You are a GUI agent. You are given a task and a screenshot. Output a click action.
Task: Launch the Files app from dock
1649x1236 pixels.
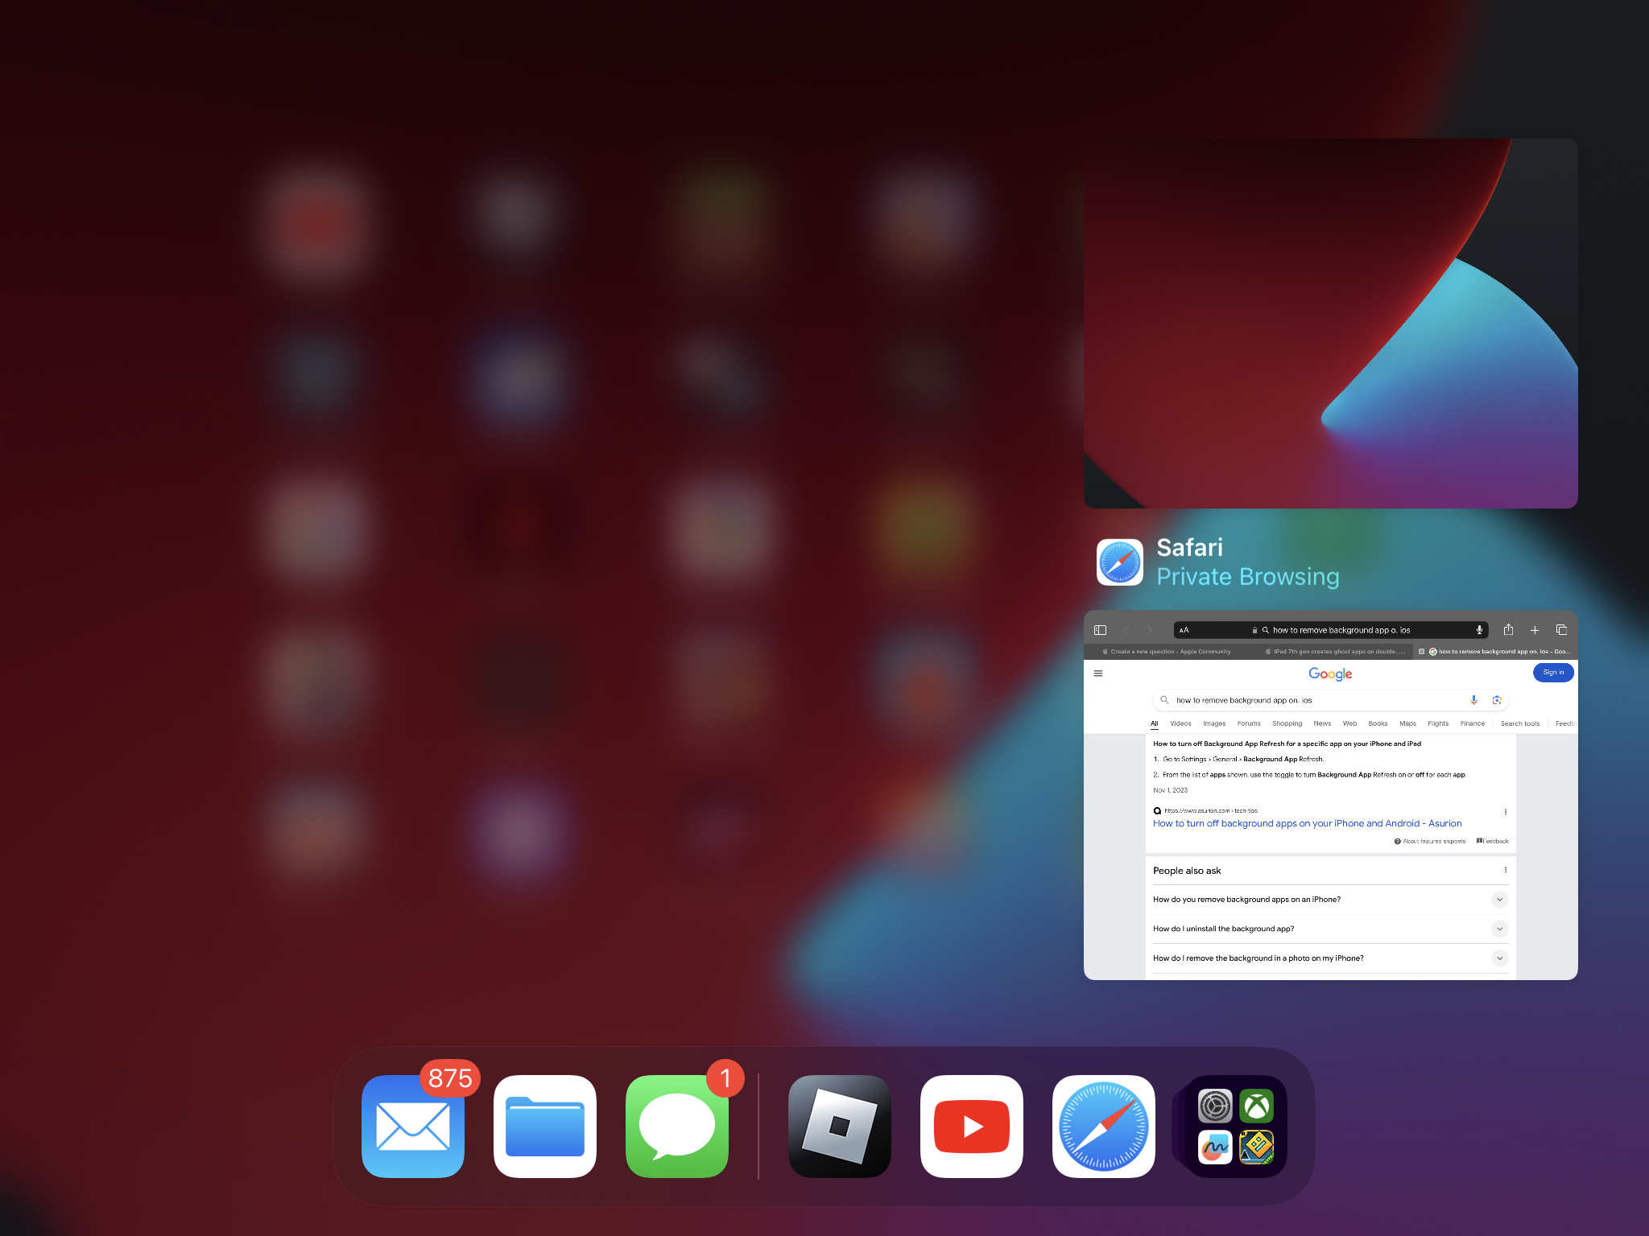coord(544,1126)
